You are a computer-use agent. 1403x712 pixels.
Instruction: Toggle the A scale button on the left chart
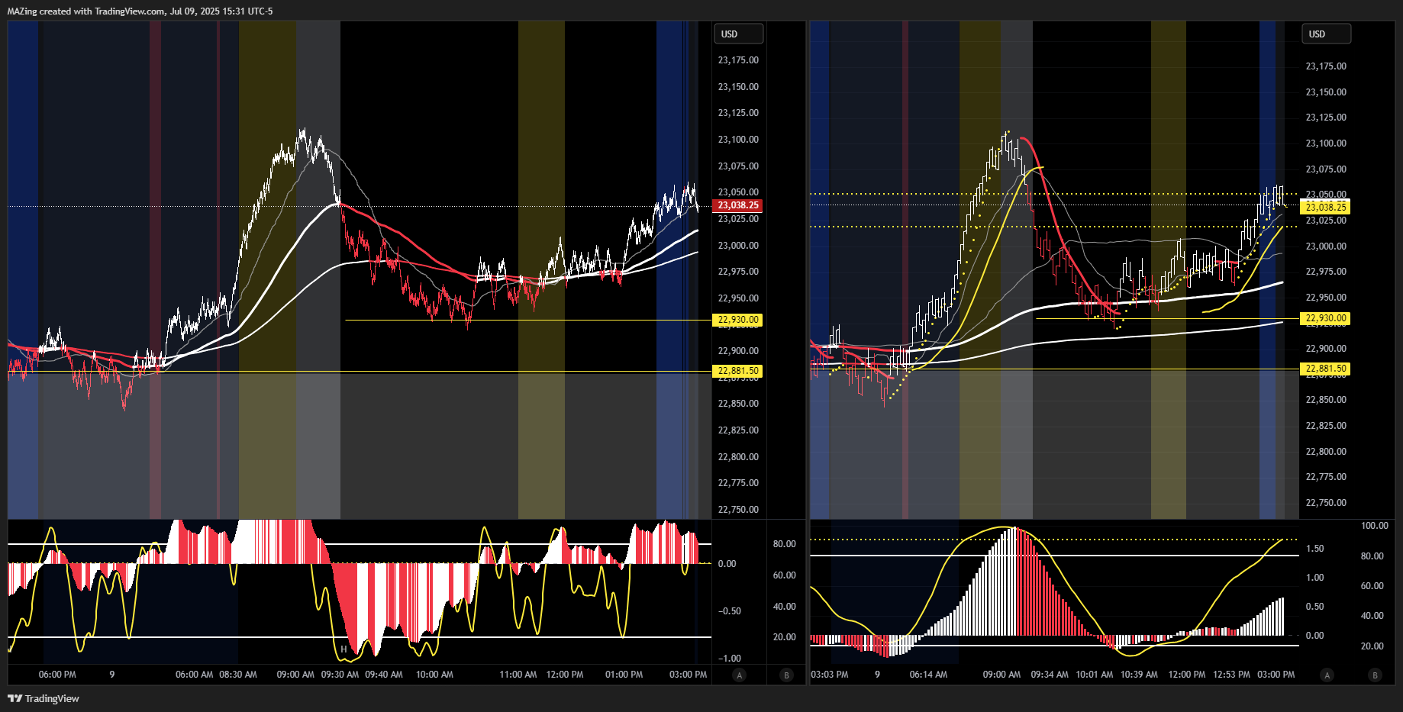click(x=738, y=675)
